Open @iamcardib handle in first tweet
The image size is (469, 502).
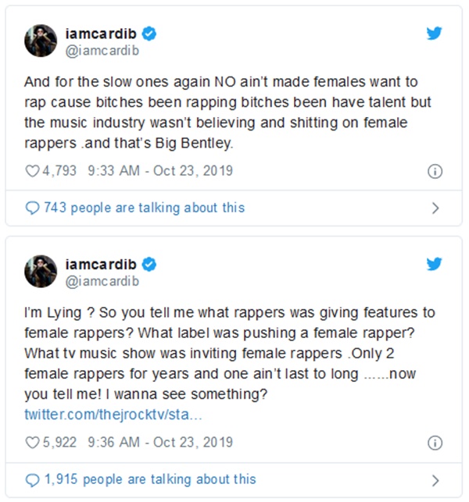pyautogui.click(x=103, y=51)
